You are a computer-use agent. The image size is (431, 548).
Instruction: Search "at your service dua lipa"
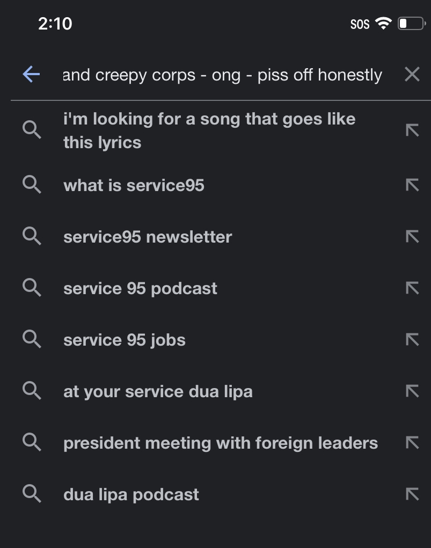pyautogui.click(x=158, y=392)
